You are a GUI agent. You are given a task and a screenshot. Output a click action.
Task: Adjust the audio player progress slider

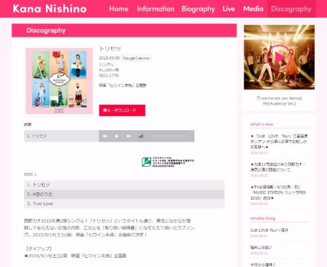[x=169, y=136]
